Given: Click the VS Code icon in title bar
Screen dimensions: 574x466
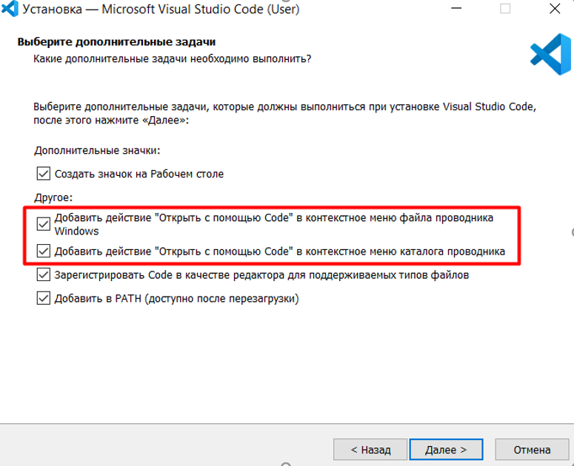Looking at the screenshot, I should 10,9.
